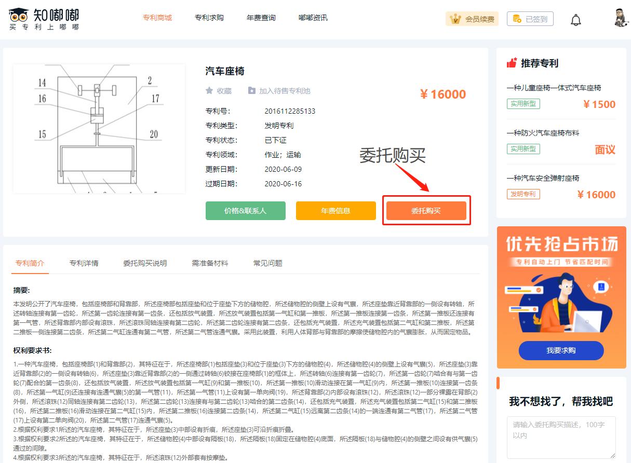
Task: Click the main price ¥16000
Action: click(x=443, y=94)
